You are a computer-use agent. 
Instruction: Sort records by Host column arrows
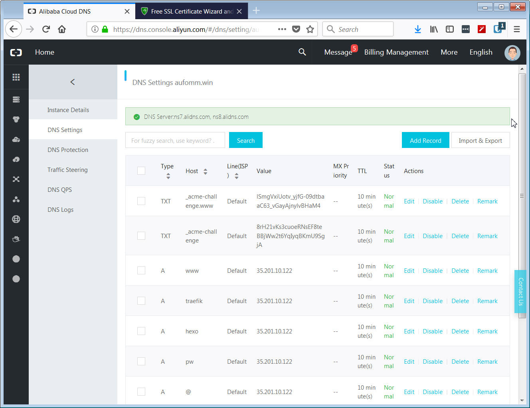click(205, 171)
